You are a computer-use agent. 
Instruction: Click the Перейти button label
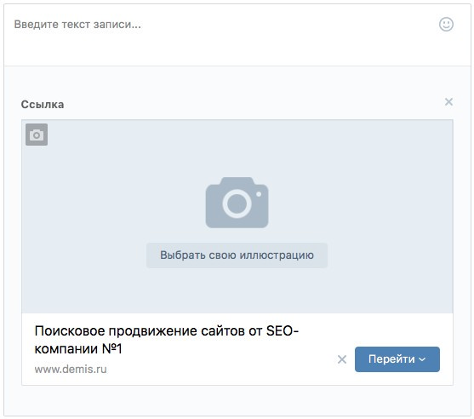point(391,359)
